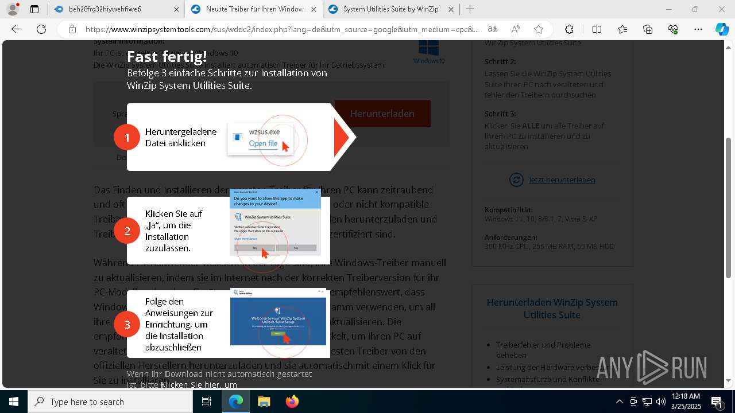Open the taskbar clock showing 12:18 AM
Image resolution: width=735 pixels, height=413 pixels.
[685, 402]
